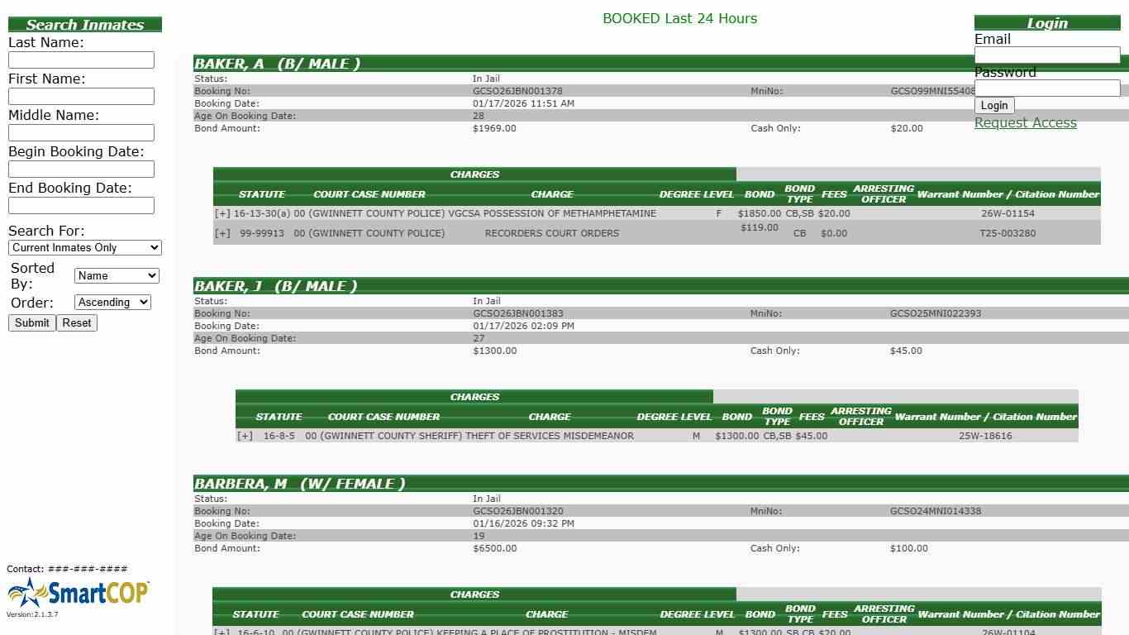Click the Submit search button
The height and width of the screenshot is (635, 1129).
32,322
